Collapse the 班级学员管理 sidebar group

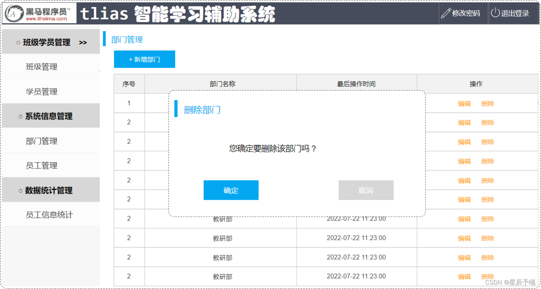coord(51,42)
